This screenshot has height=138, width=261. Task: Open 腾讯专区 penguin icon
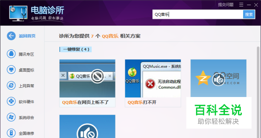(x=11, y=54)
